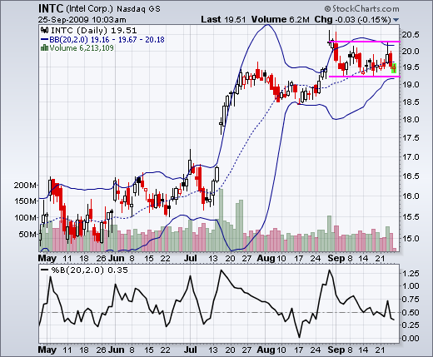
Task: Click the INTC ticker symbol title
Action: click(x=51, y=9)
